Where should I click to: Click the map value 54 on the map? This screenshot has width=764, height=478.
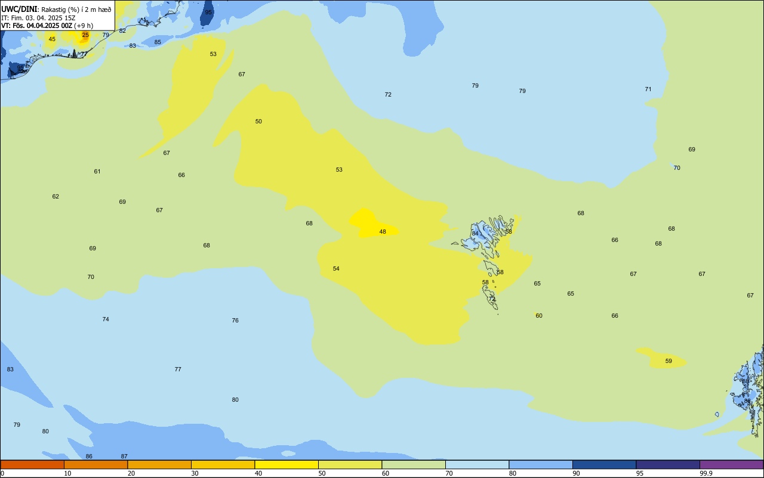coord(336,269)
